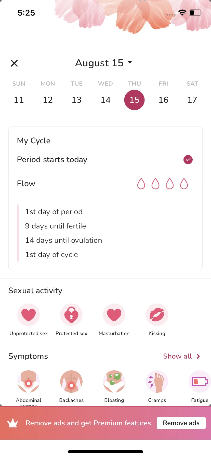
Task: Tap the Masturbation heart icon
Action: 114,315
